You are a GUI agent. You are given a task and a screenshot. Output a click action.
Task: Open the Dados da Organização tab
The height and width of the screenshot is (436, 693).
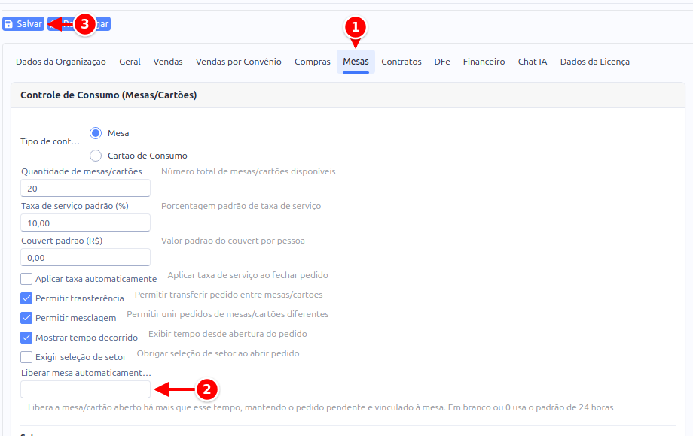pyautogui.click(x=61, y=62)
